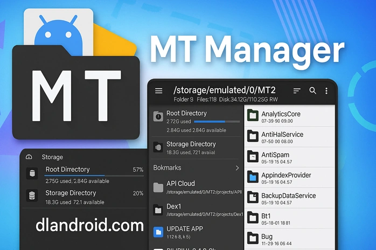Click the AntiSpam folder icon
This screenshot has height=250, width=376.
click(253, 156)
